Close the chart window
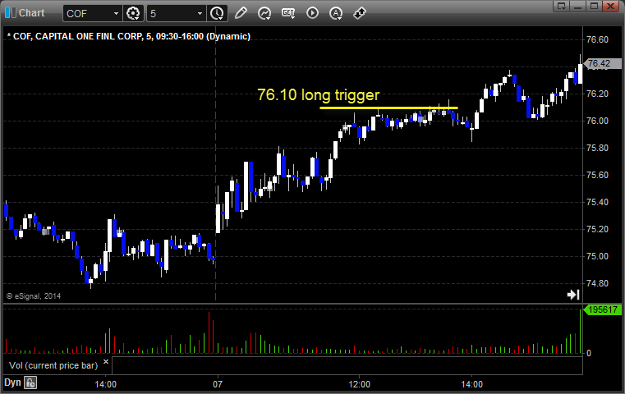 [611, 7]
